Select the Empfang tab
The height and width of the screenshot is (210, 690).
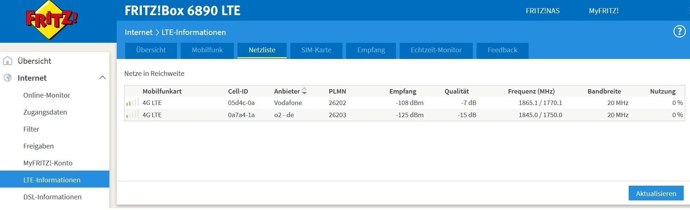371,50
